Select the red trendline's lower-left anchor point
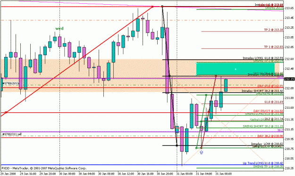 pyautogui.click(x=6, y=112)
